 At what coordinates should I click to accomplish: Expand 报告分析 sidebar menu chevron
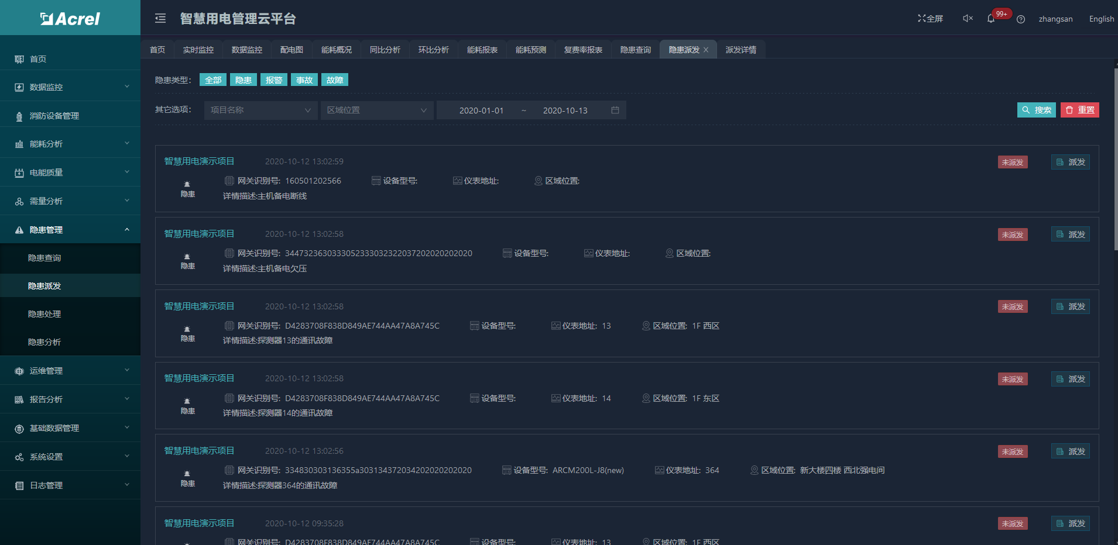pos(127,399)
